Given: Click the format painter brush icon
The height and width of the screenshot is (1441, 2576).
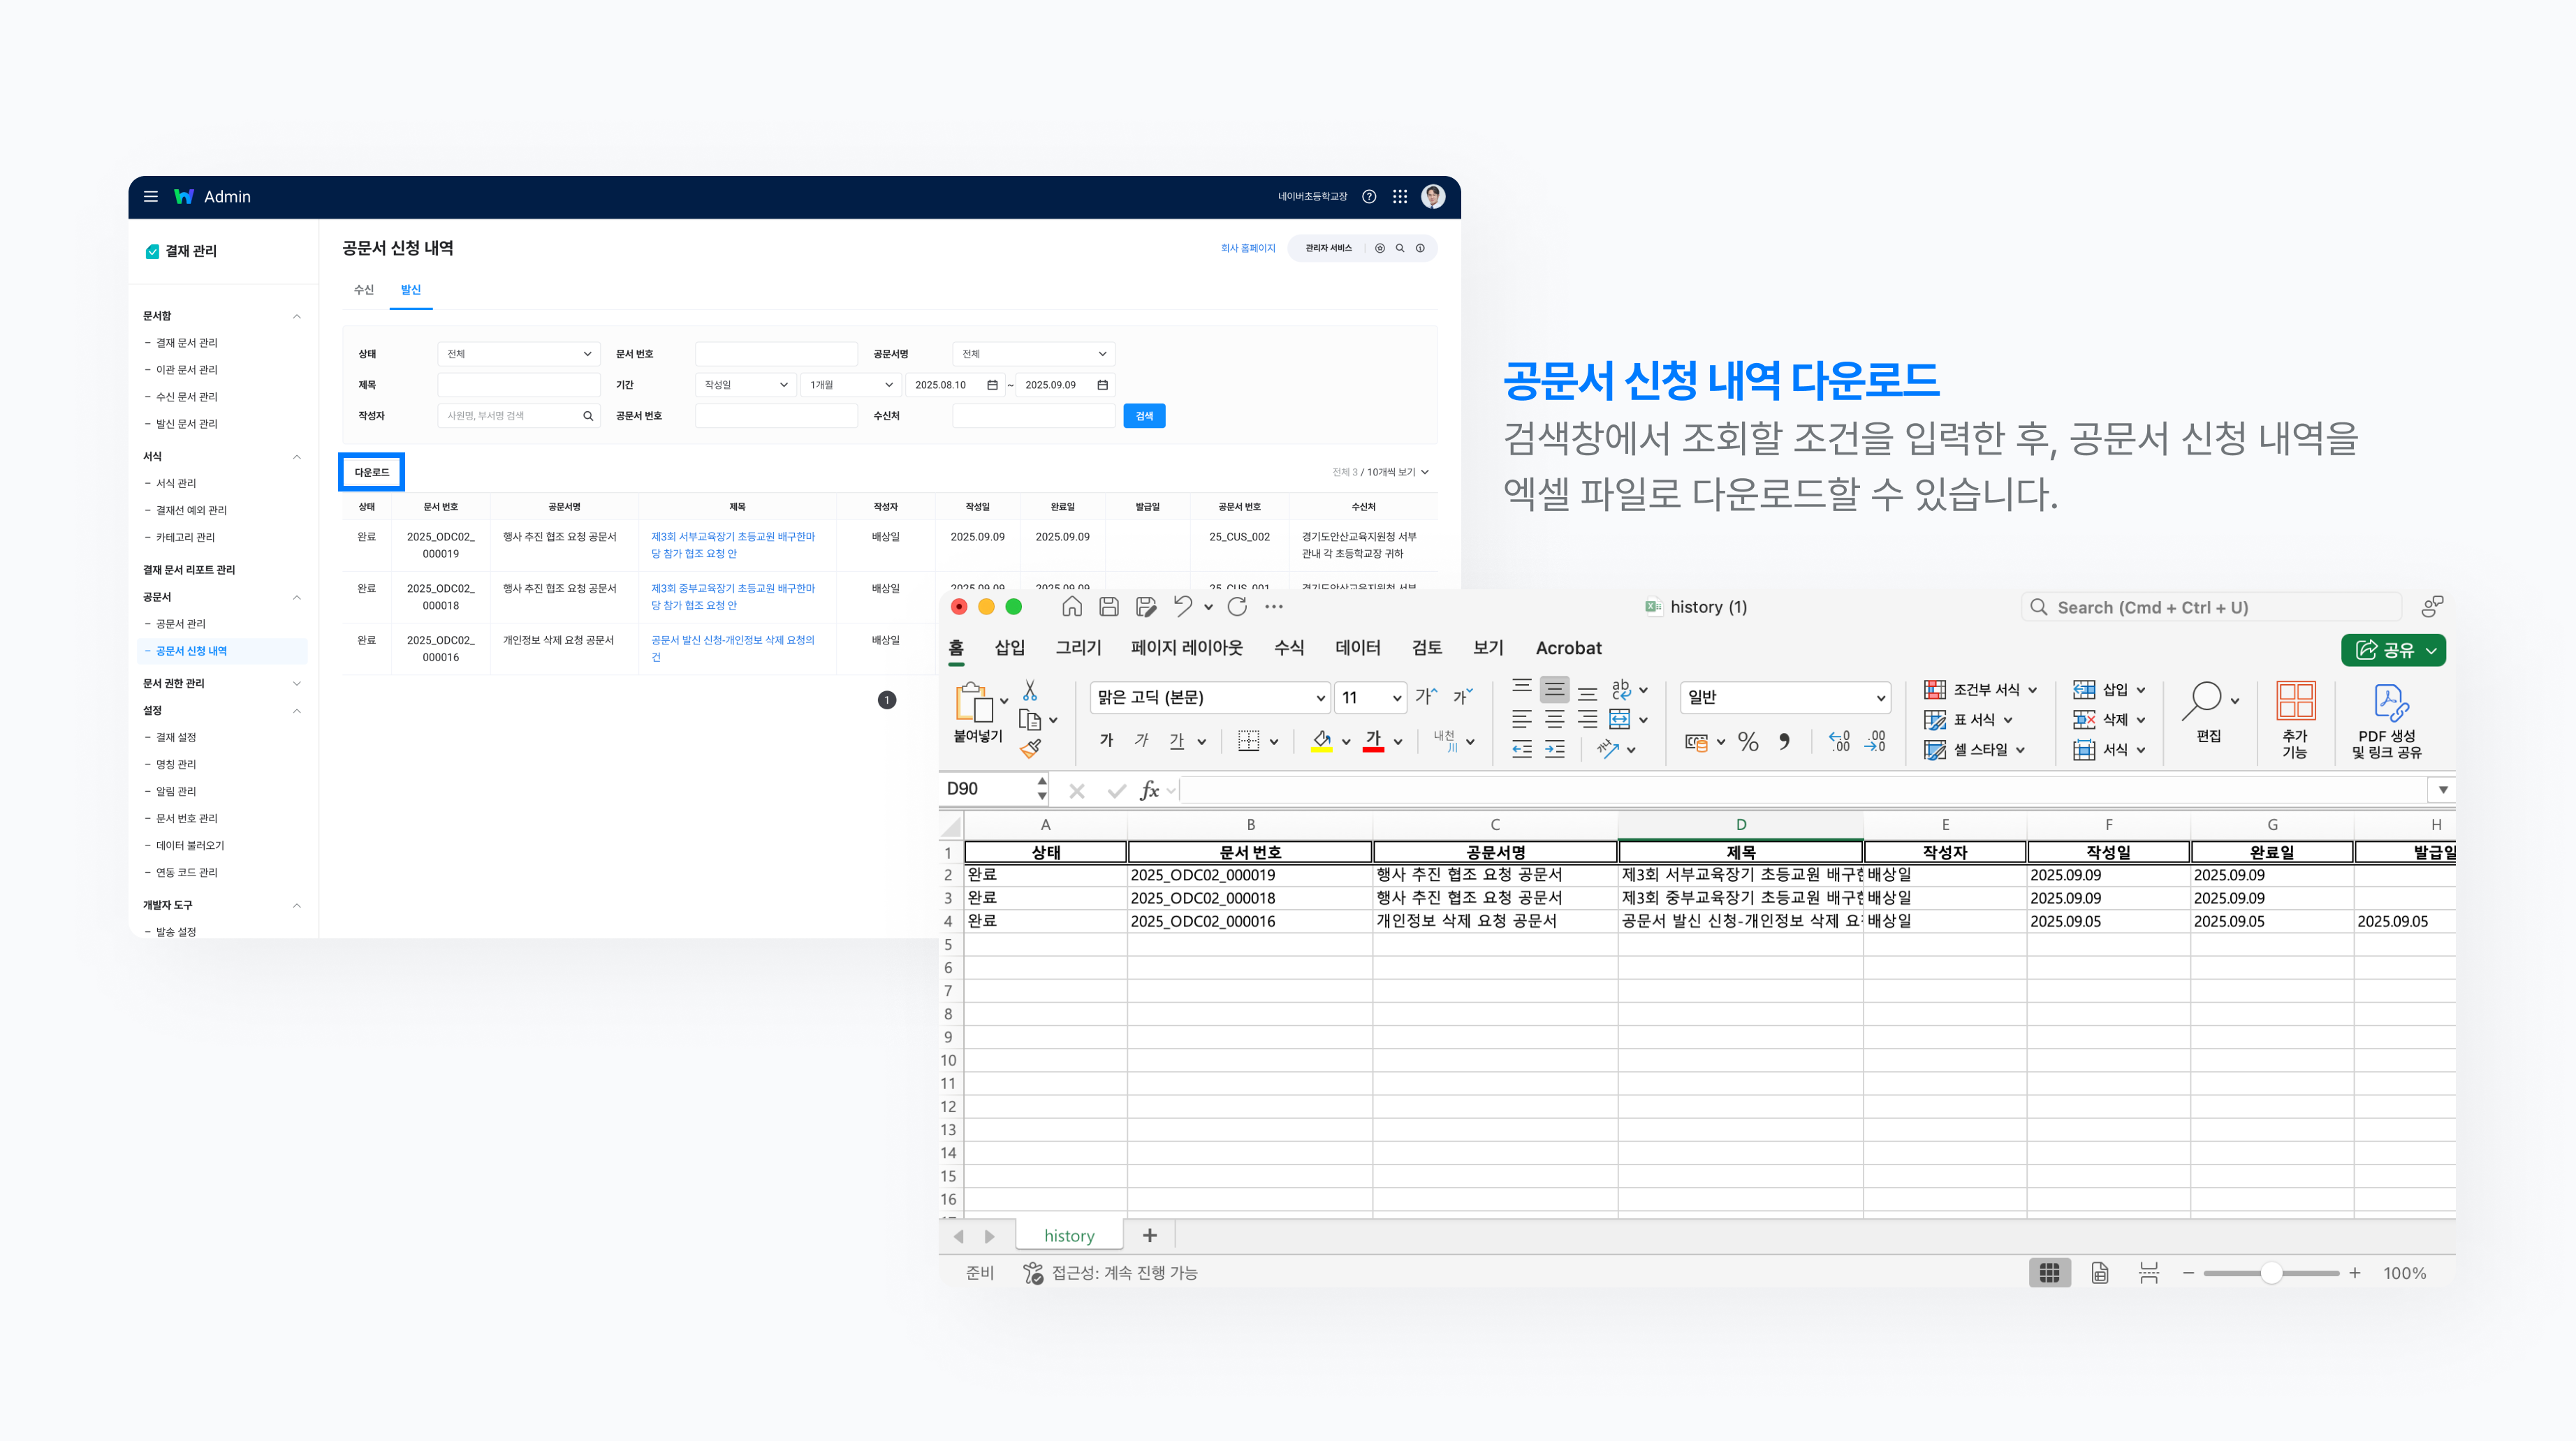Looking at the screenshot, I should 1030,748.
